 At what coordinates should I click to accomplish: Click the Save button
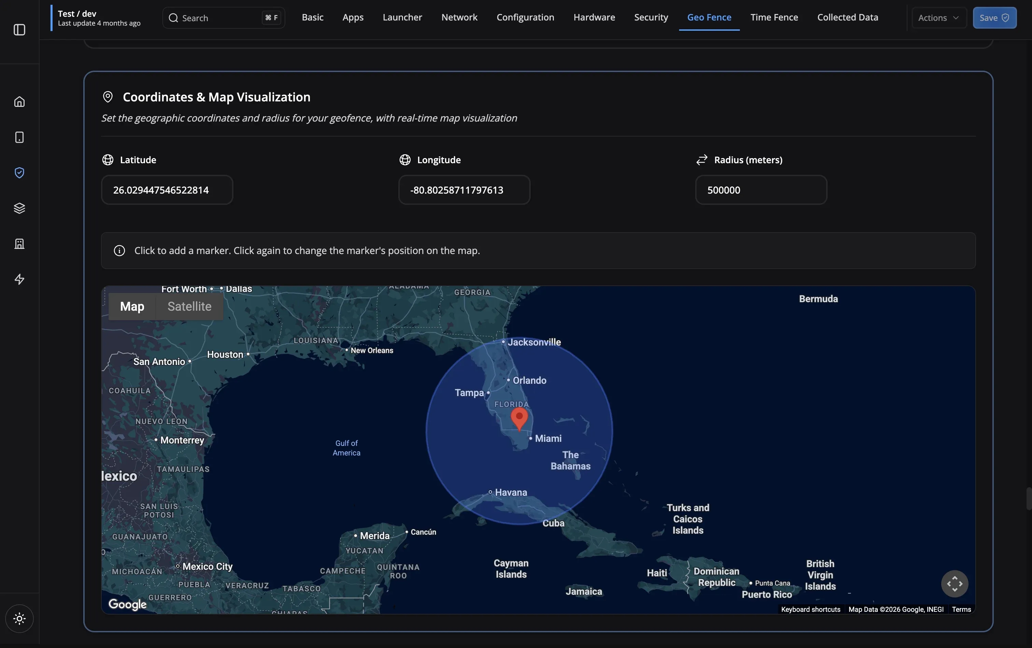(x=994, y=17)
